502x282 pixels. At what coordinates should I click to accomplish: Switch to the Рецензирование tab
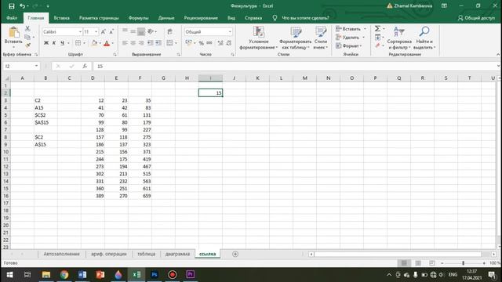pyautogui.click(x=201, y=18)
